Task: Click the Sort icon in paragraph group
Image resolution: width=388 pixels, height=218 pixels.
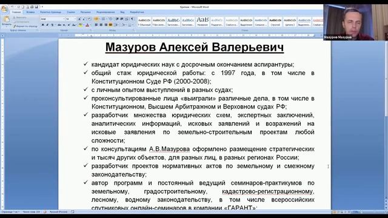Action: (x=127, y=19)
